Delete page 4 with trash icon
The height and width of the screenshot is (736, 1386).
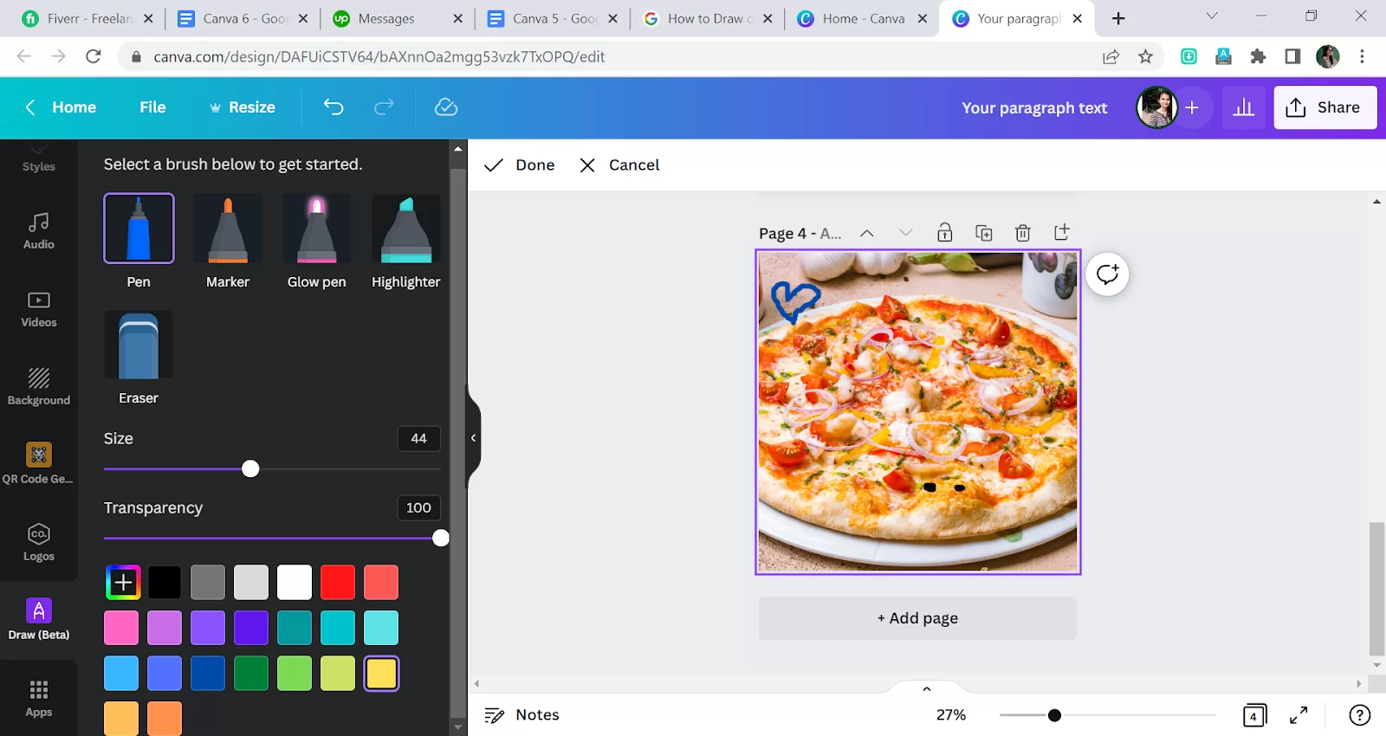coord(1023,232)
